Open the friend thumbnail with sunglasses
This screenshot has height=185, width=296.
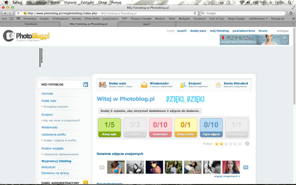tap(154, 167)
